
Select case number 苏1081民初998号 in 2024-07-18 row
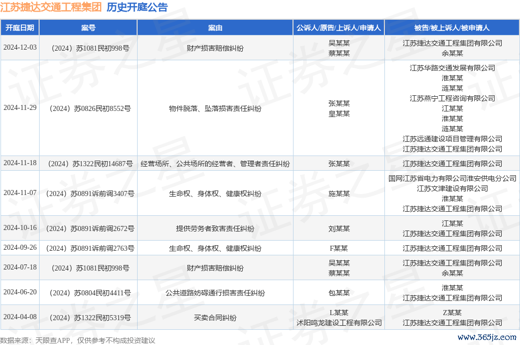[90, 268]
